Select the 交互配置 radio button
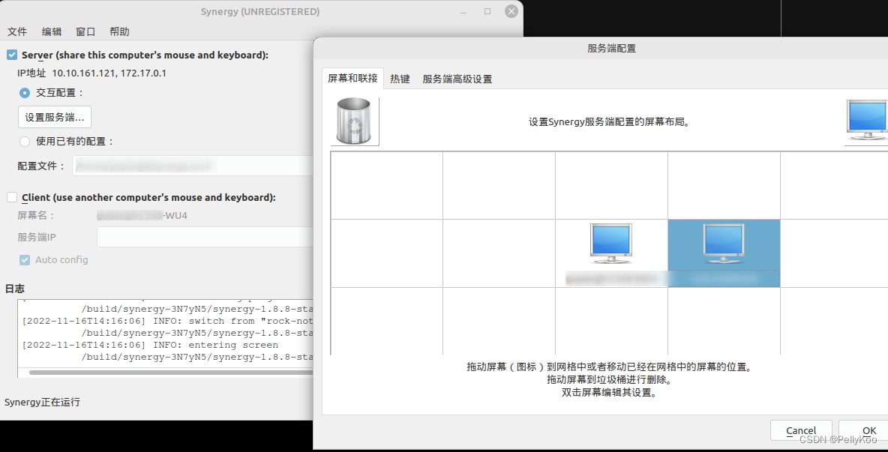This screenshot has width=888, height=452. tap(25, 93)
